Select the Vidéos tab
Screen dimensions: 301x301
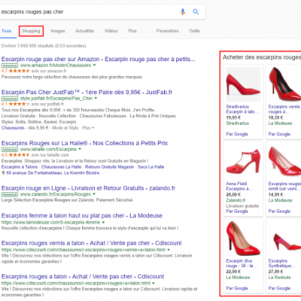click(x=111, y=31)
